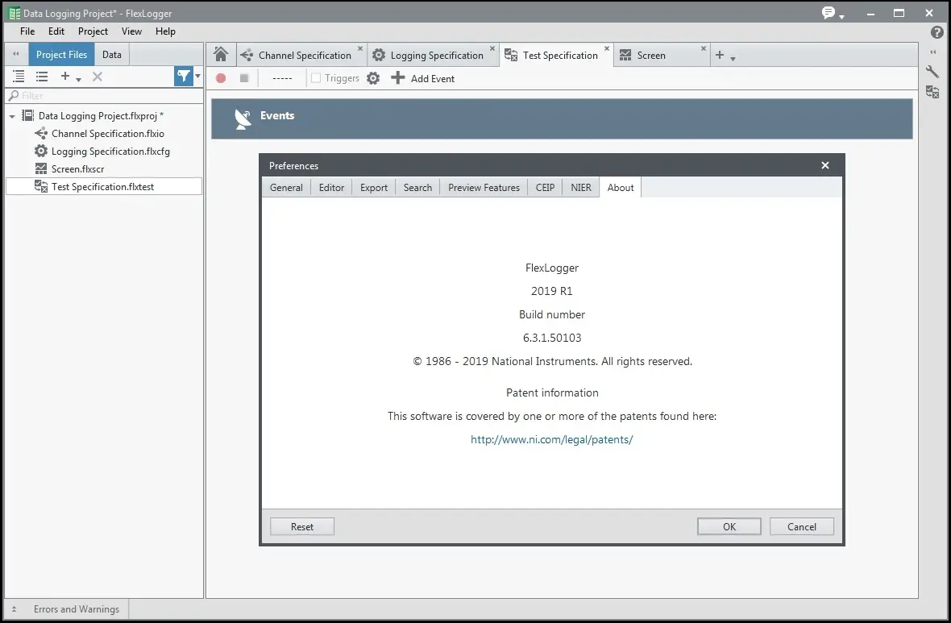Open the test pane icon below the wrench
Screen dimensions: 951x623
(x=932, y=92)
